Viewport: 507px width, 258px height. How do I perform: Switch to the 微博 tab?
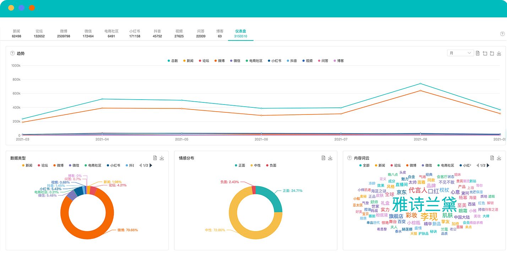pyautogui.click(x=64, y=34)
